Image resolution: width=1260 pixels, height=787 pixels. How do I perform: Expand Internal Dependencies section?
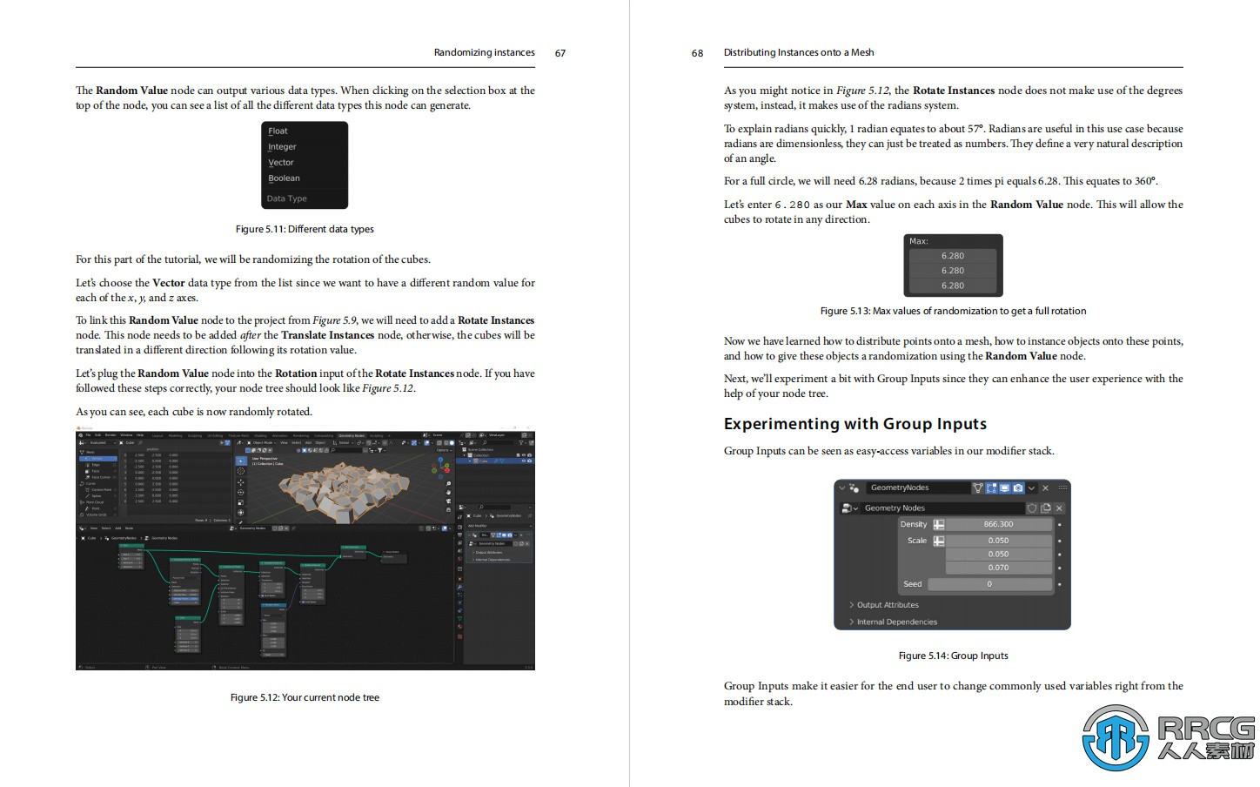(892, 622)
